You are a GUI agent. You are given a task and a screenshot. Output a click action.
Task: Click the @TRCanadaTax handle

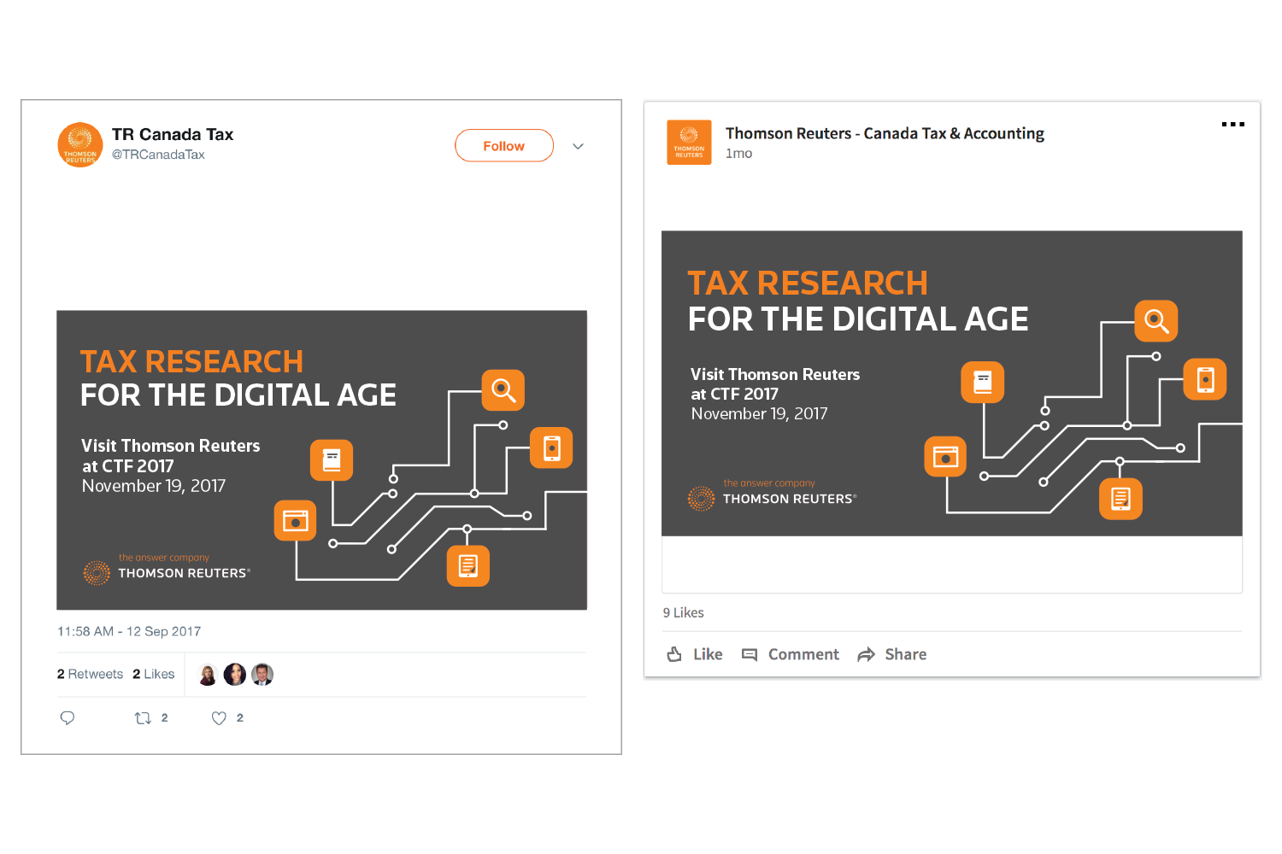point(158,155)
